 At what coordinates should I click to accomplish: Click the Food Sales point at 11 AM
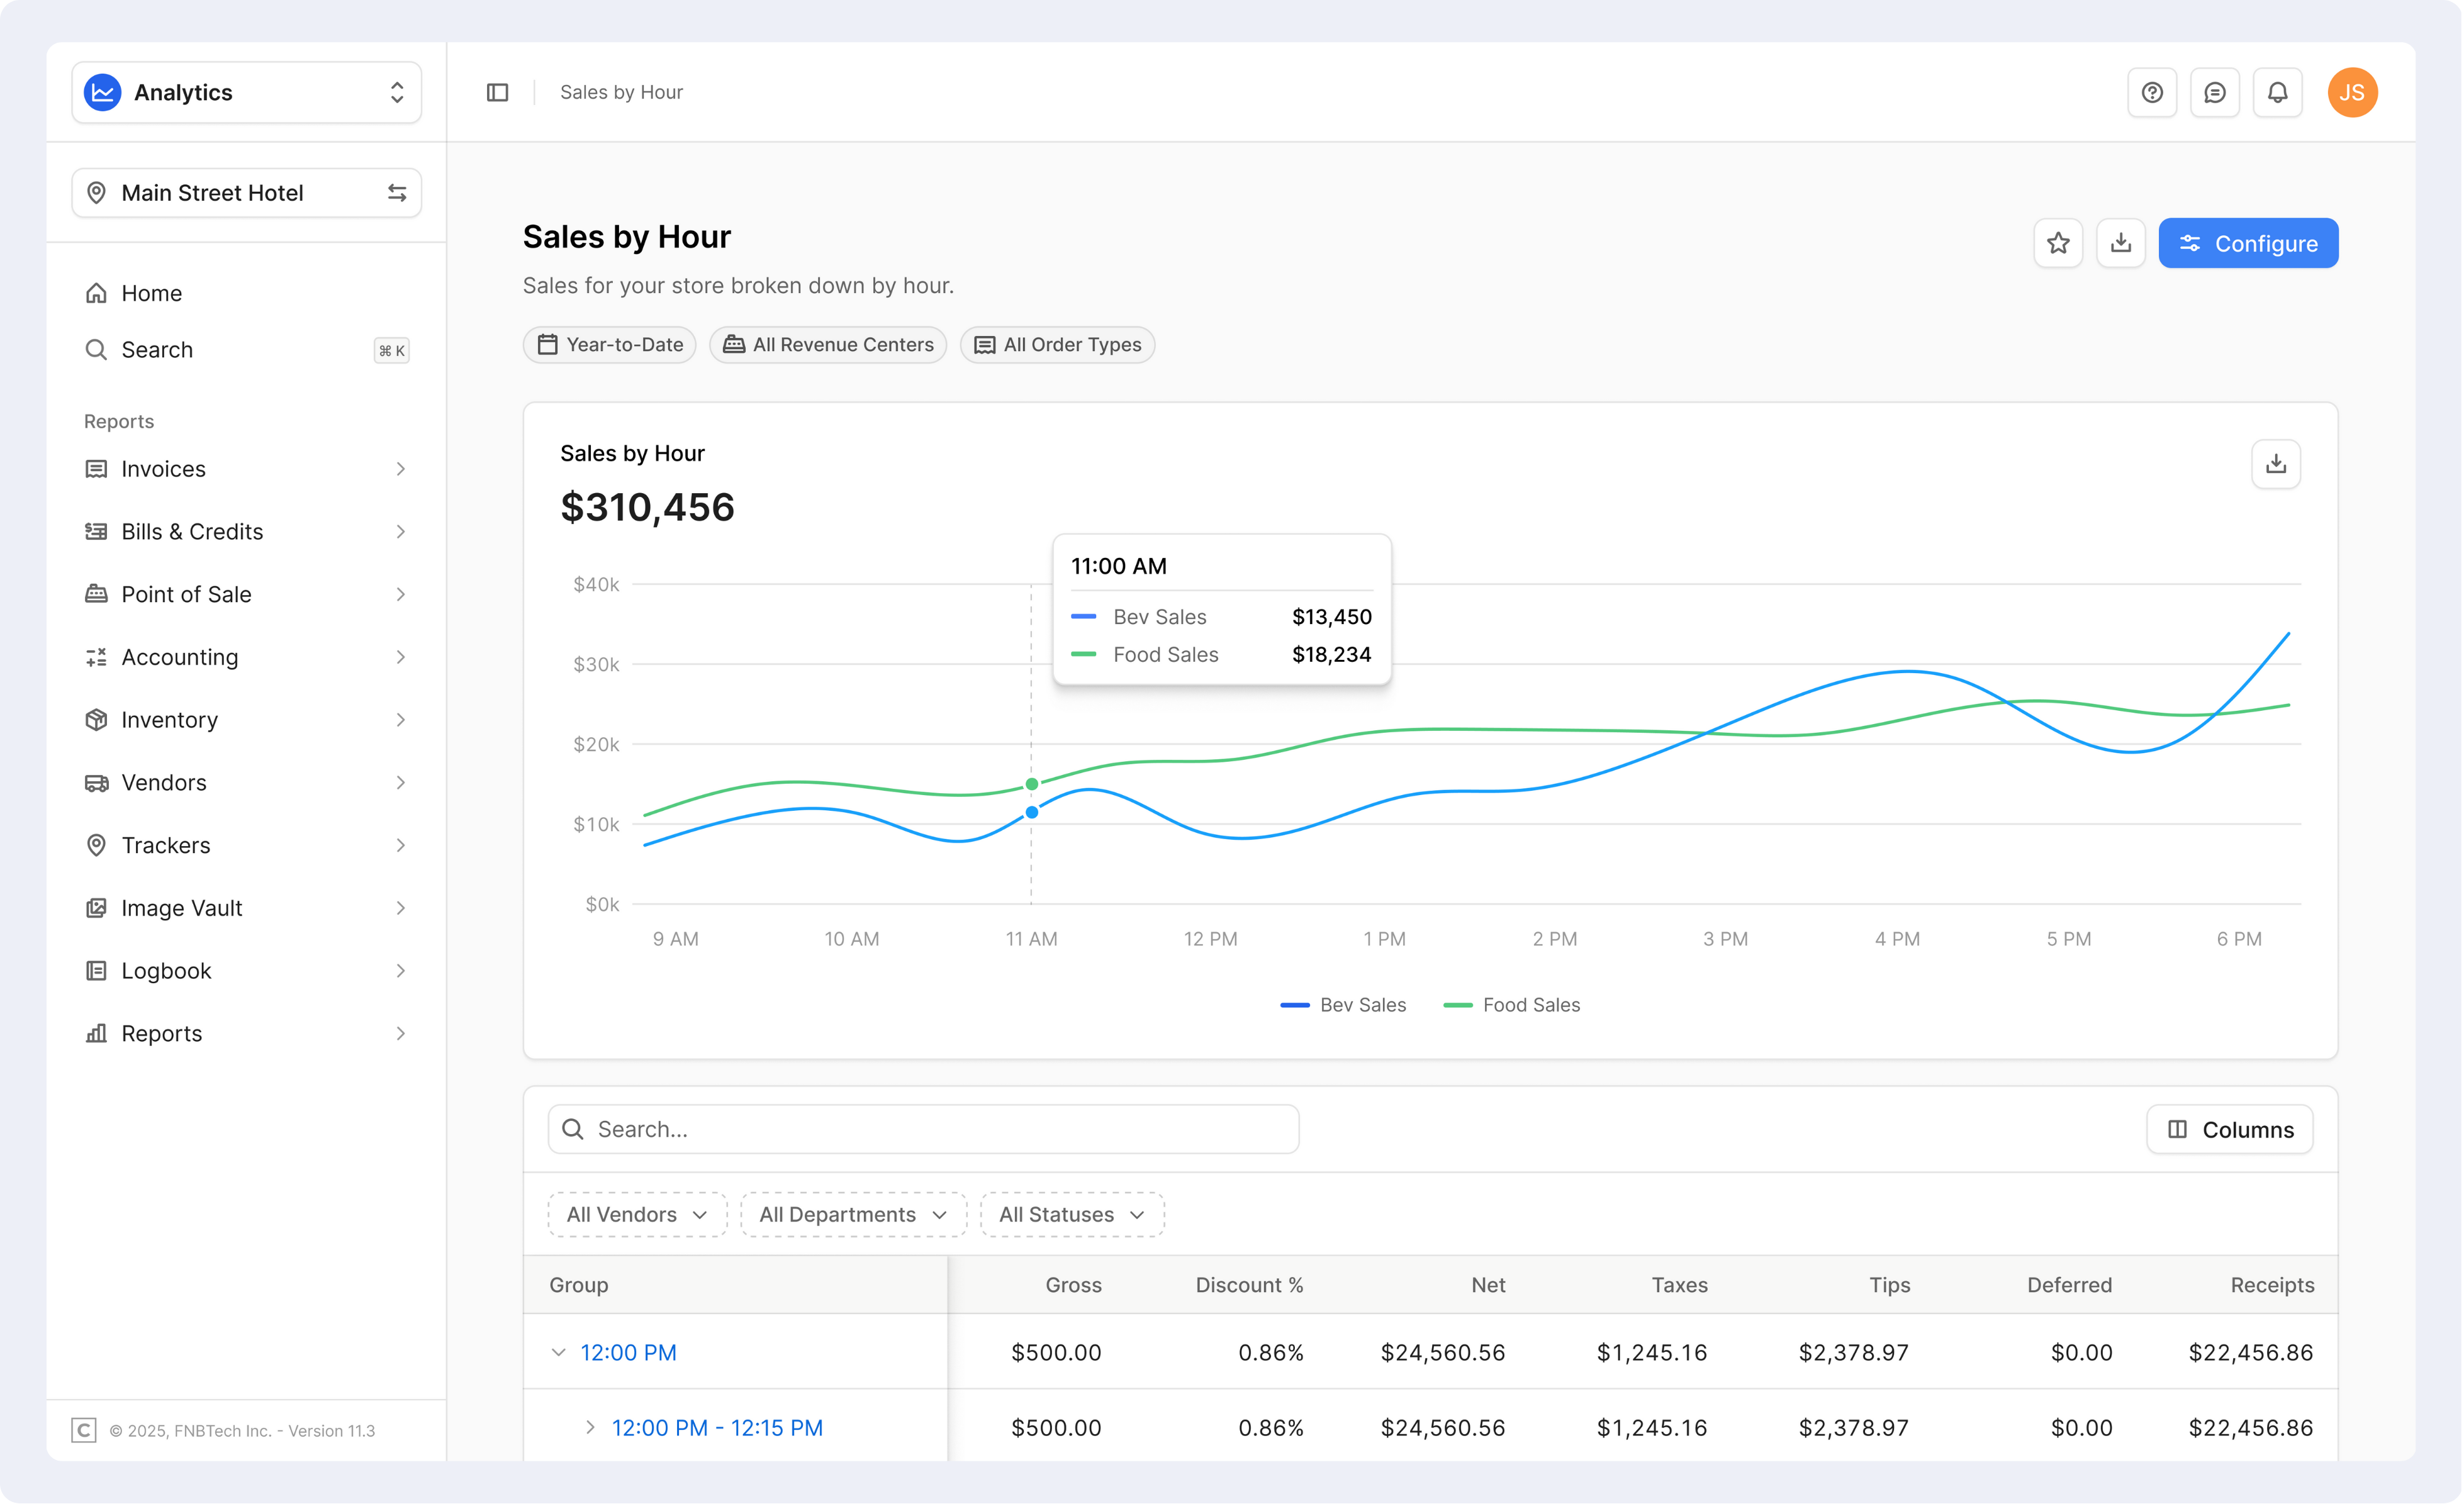click(x=1032, y=784)
